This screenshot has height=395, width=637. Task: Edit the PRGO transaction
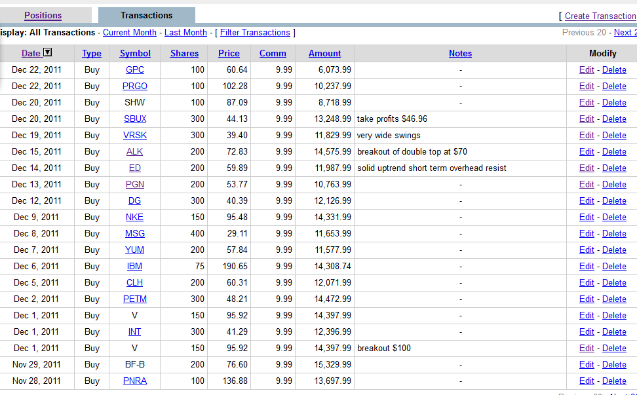(587, 86)
